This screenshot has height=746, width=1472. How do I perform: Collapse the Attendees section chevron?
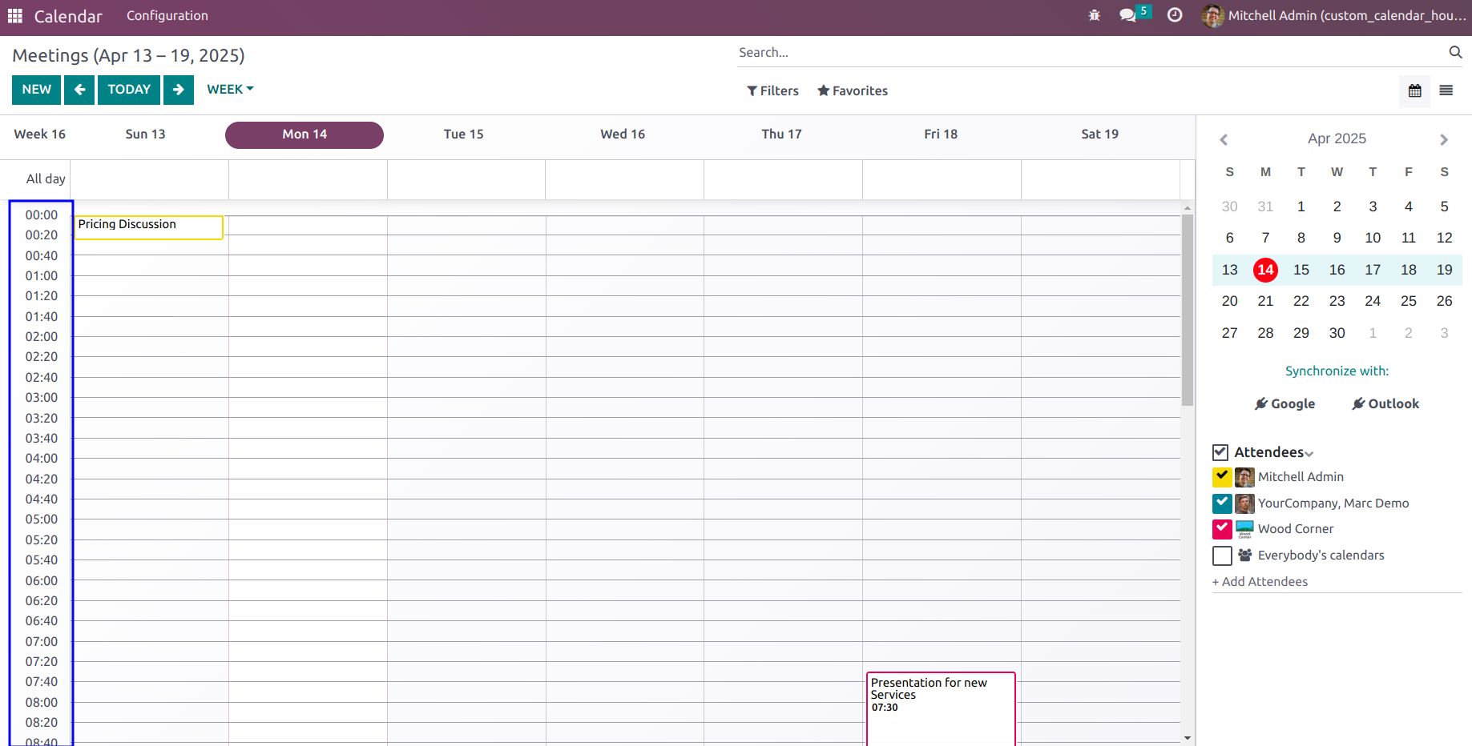pyautogui.click(x=1309, y=454)
